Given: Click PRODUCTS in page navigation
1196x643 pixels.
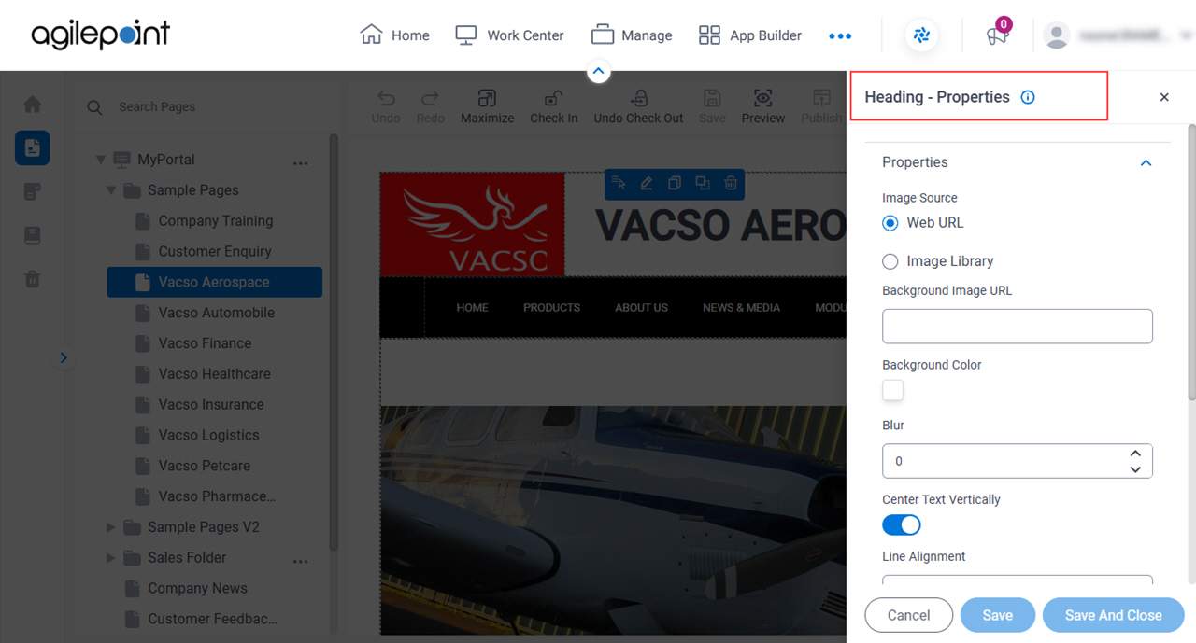Looking at the screenshot, I should click(551, 307).
